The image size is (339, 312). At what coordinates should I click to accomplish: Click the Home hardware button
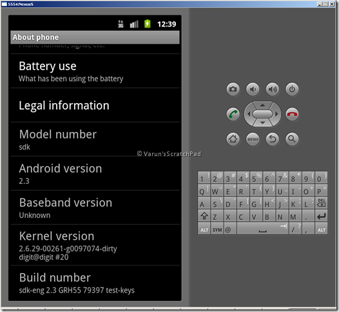[233, 139]
